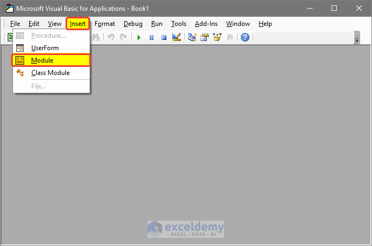
Task: Select Module in the Insert menu
Action: point(51,60)
